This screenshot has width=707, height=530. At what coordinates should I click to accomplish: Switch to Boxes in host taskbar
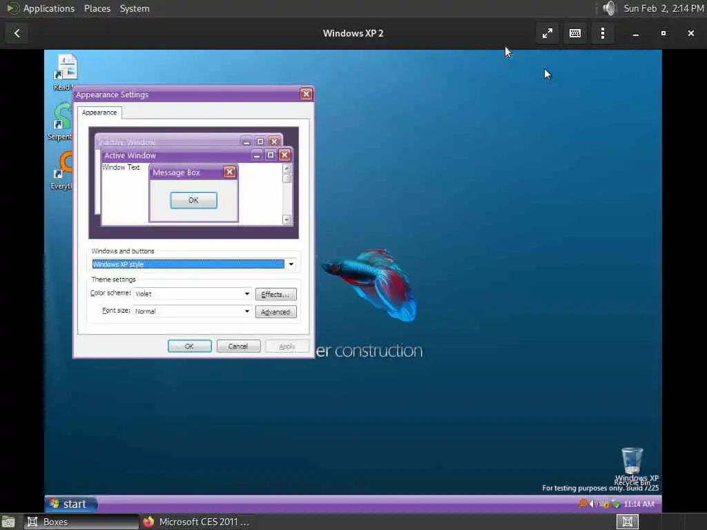(81, 522)
